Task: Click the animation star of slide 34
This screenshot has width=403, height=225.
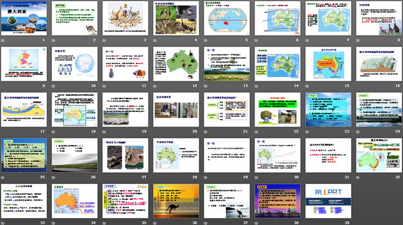Action: [x=54, y=223]
